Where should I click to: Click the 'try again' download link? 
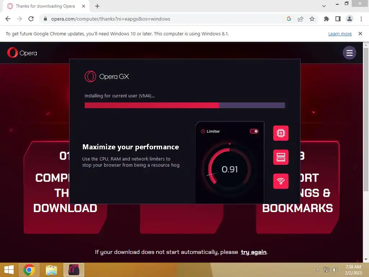click(x=254, y=252)
